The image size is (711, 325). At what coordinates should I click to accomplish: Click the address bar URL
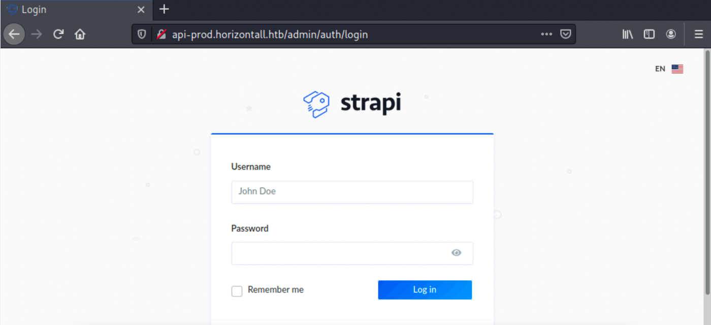pos(270,35)
